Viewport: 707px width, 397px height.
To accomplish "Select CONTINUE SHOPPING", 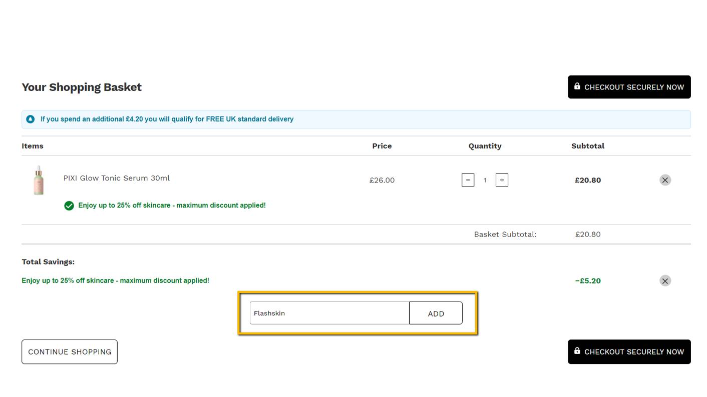I will [x=69, y=351].
